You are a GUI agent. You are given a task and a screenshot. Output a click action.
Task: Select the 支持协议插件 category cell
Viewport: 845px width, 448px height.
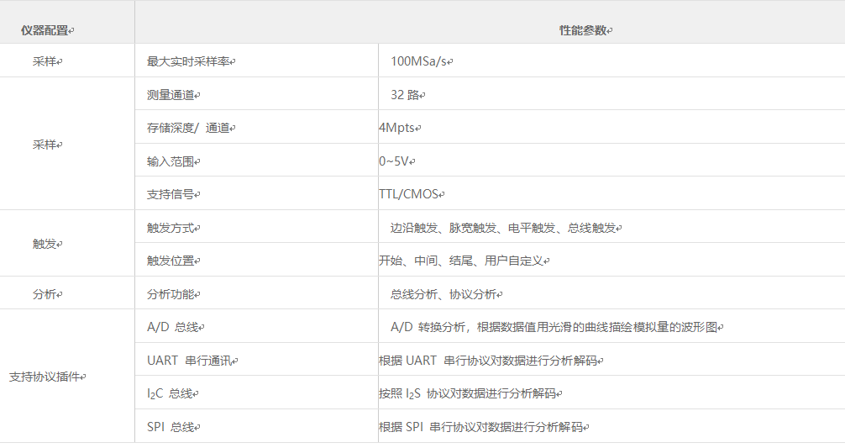pos(47,377)
